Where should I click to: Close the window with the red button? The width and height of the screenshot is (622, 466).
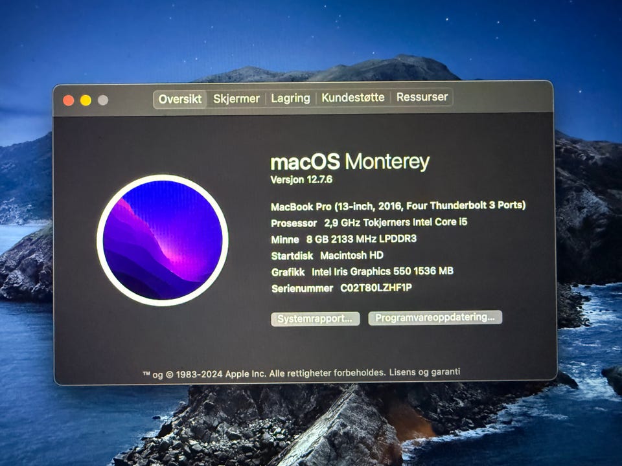click(x=69, y=101)
